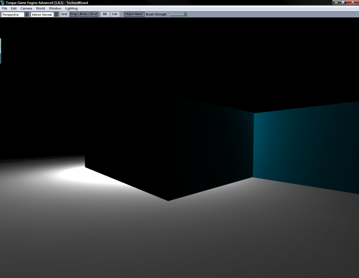Click the Torque app icon in title bar
The width and height of the screenshot is (359, 278).
pyautogui.click(x=3, y=3)
